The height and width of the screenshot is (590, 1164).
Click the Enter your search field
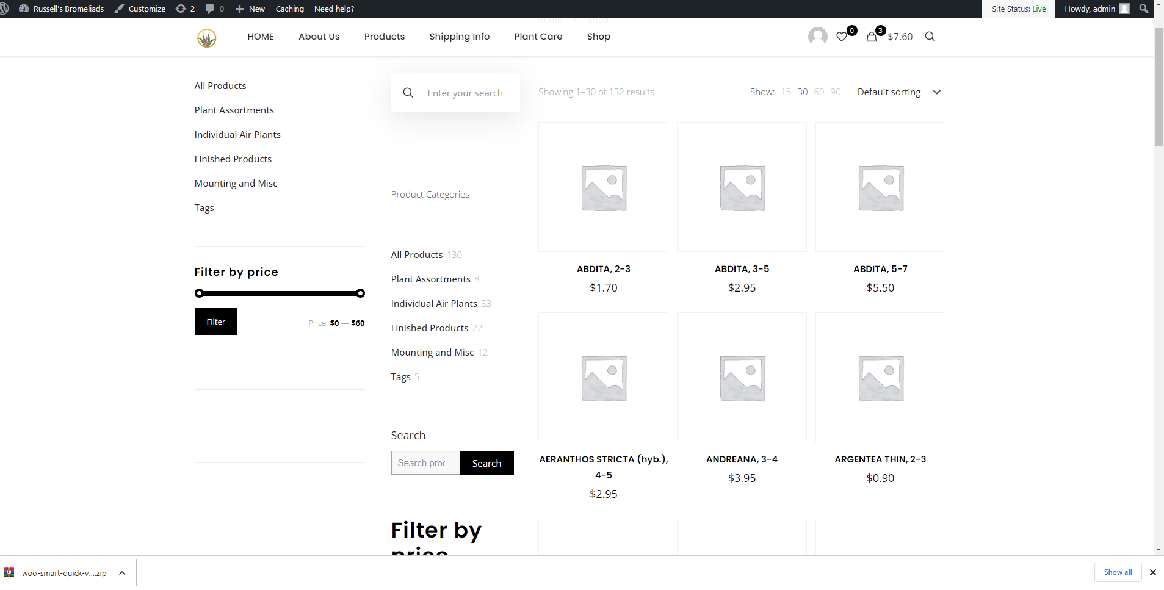[465, 93]
